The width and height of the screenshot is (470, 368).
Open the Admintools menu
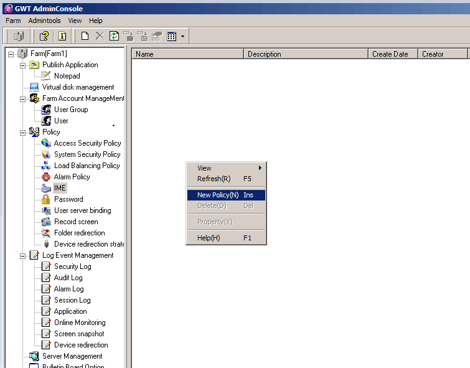[x=44, y=21]
